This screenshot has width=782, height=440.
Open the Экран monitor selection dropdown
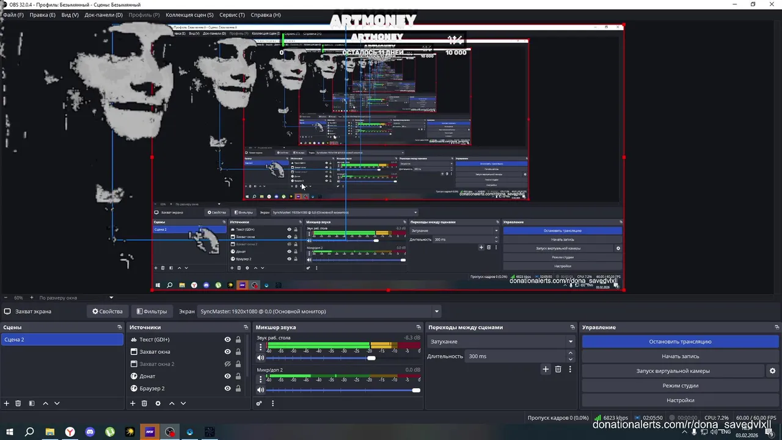319,312
